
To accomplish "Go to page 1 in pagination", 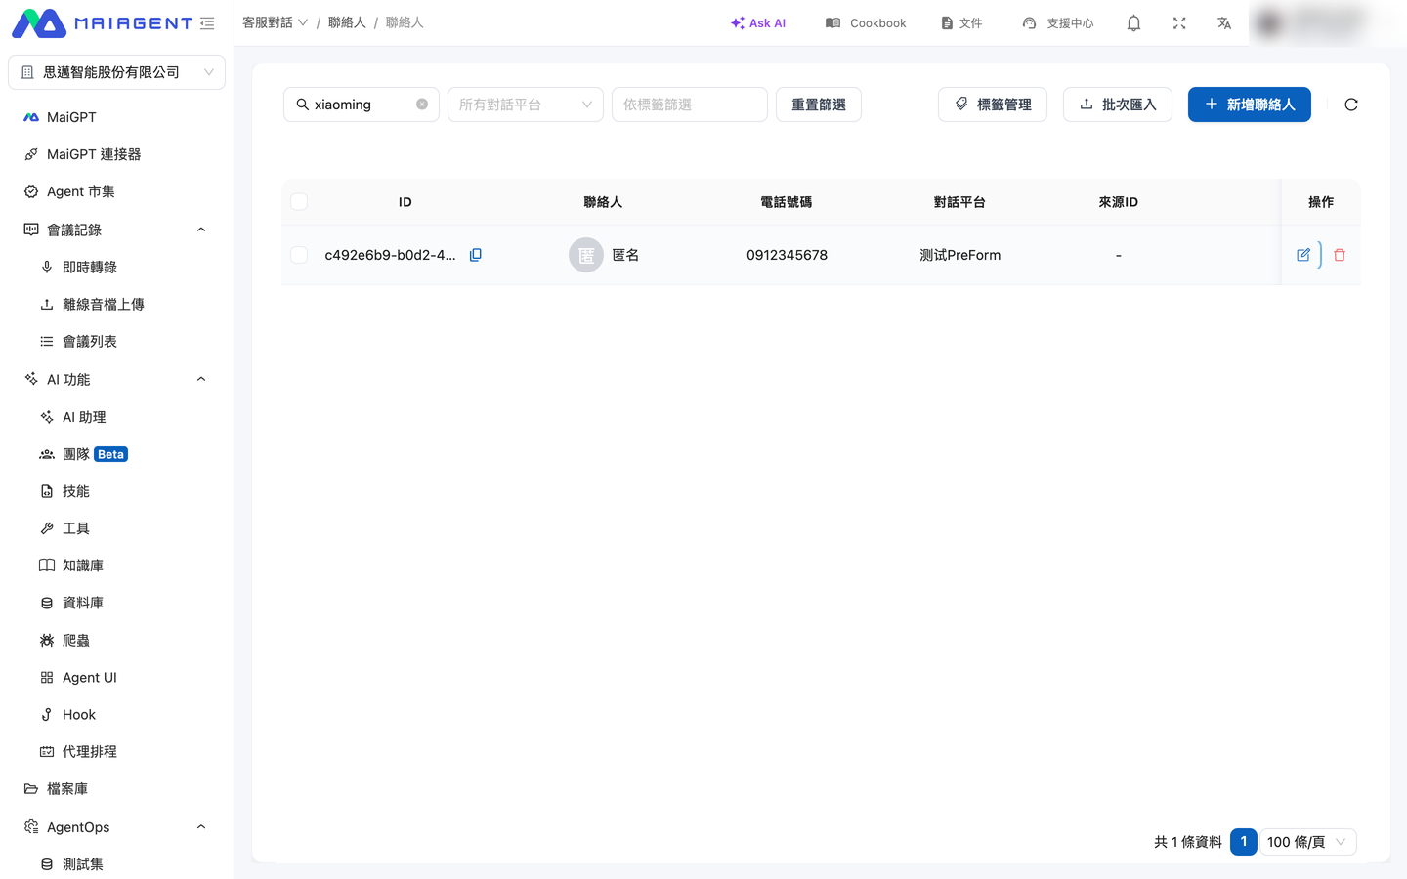I will 1244,842.
